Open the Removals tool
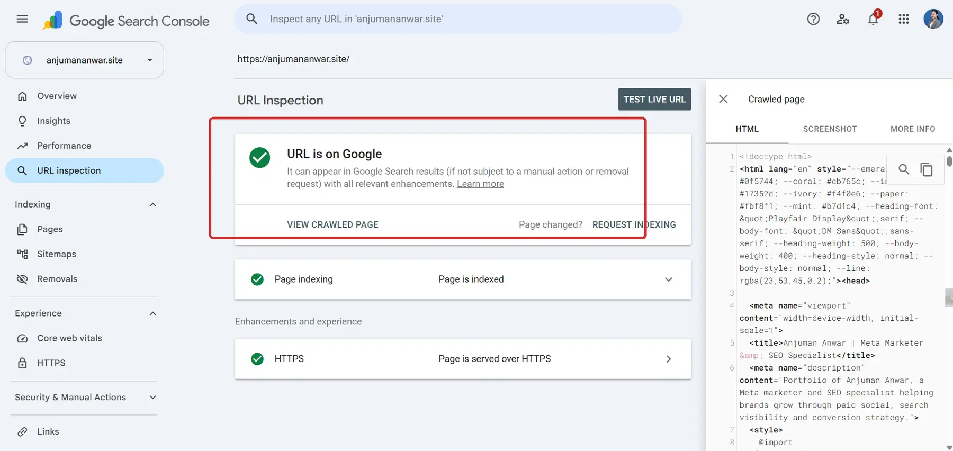The height and width of the screenshot is (451, 953). point(85,279)
